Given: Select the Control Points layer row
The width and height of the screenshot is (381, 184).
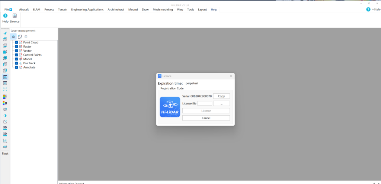Looking at the screenshot, I should pyautogui.click(x=32, y=55).
